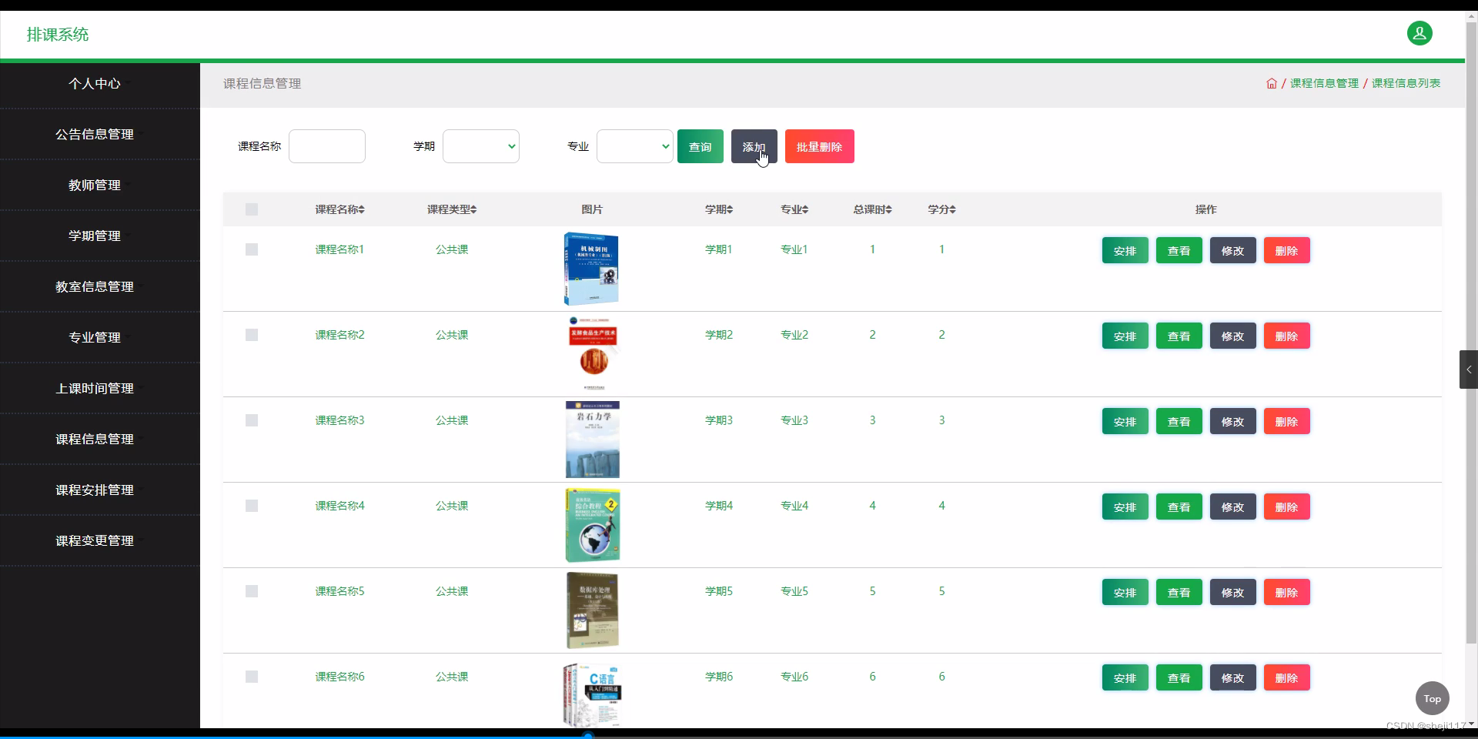The image size is (1478, 739).
Task: Click the 课程名称4 cell text
Action: click(x=339, y=506)
